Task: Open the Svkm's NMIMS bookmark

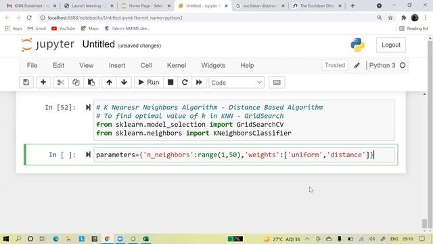Action: tap(127, 28)
